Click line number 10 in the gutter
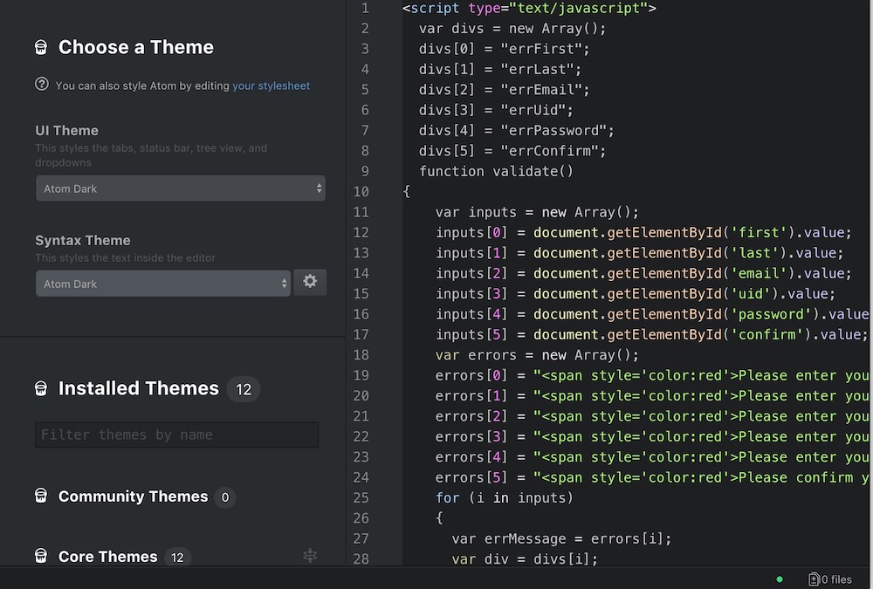 [x=361, y=192]
